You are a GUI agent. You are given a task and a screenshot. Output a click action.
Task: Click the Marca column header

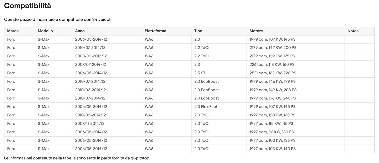coord(13,31)
